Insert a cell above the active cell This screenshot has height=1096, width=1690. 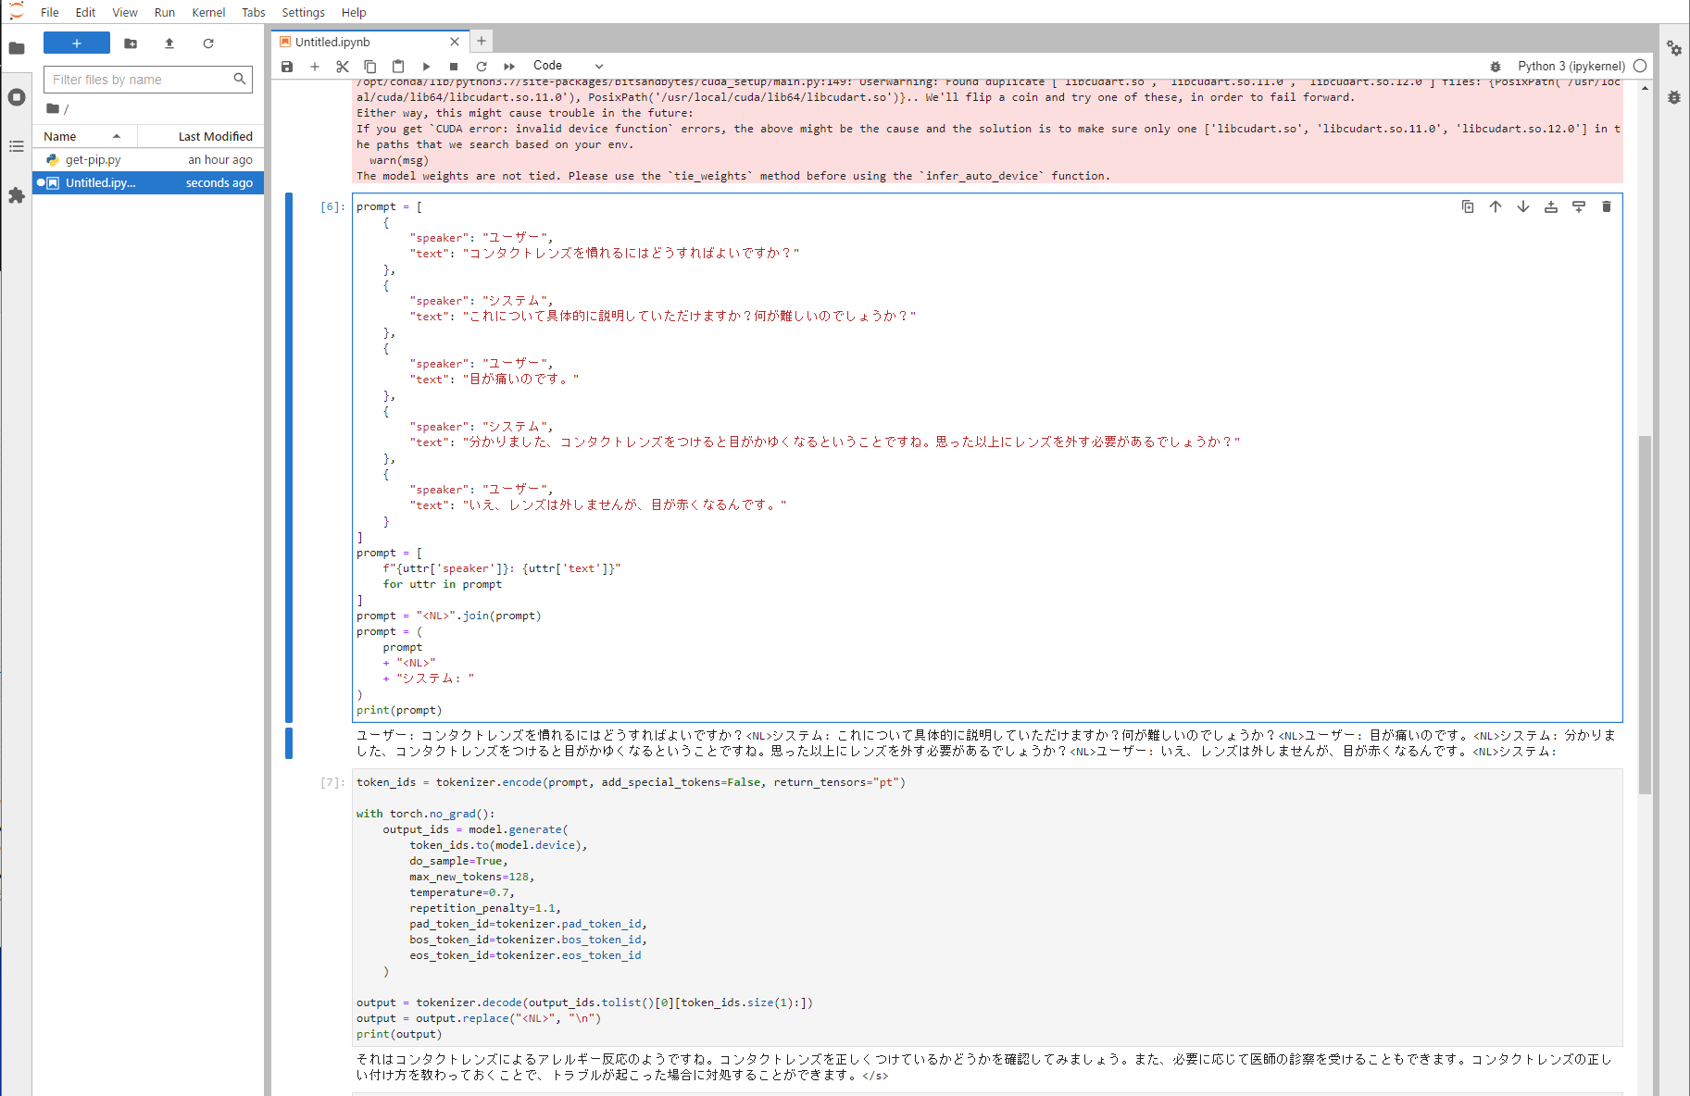tap(1551, 206)
